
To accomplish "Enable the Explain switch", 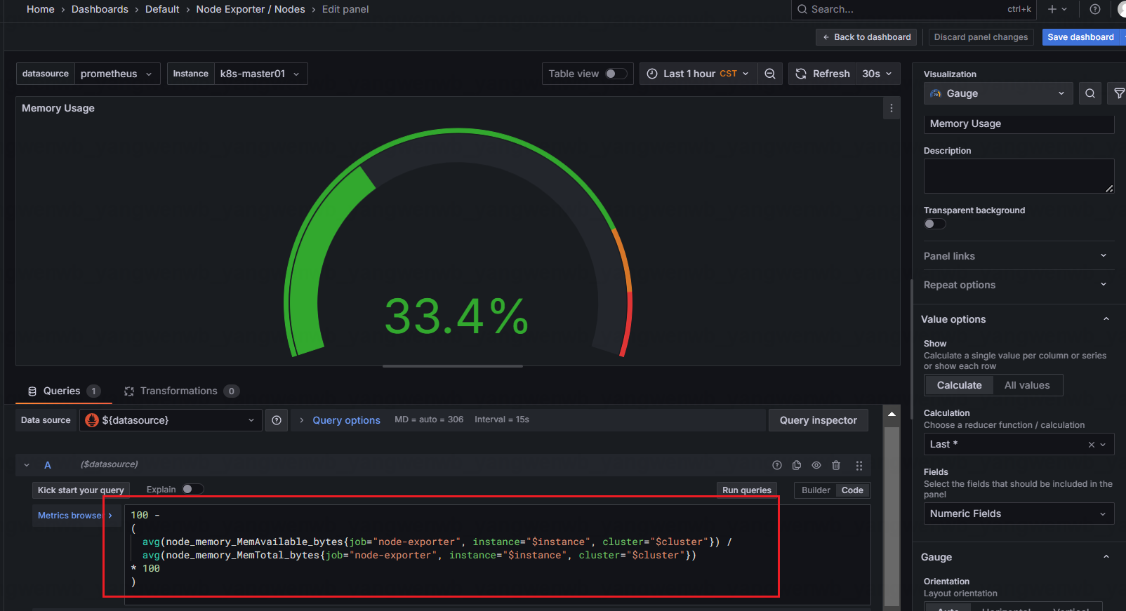I will click(192, 489).
